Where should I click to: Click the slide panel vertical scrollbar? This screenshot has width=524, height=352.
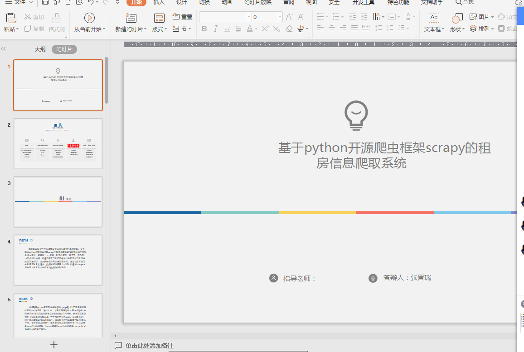point(107,80)
